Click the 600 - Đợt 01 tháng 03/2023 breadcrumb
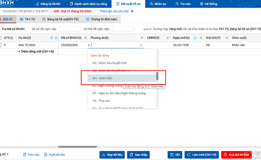The height and width of the screenshot is (160, 261). 72,11
